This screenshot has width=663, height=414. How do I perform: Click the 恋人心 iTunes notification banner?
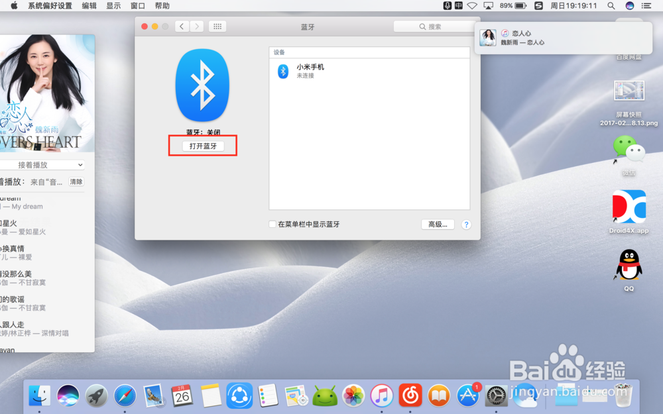563,38
